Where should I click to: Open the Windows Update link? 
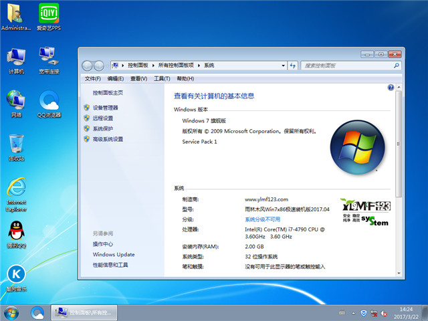tap(114, 254)
